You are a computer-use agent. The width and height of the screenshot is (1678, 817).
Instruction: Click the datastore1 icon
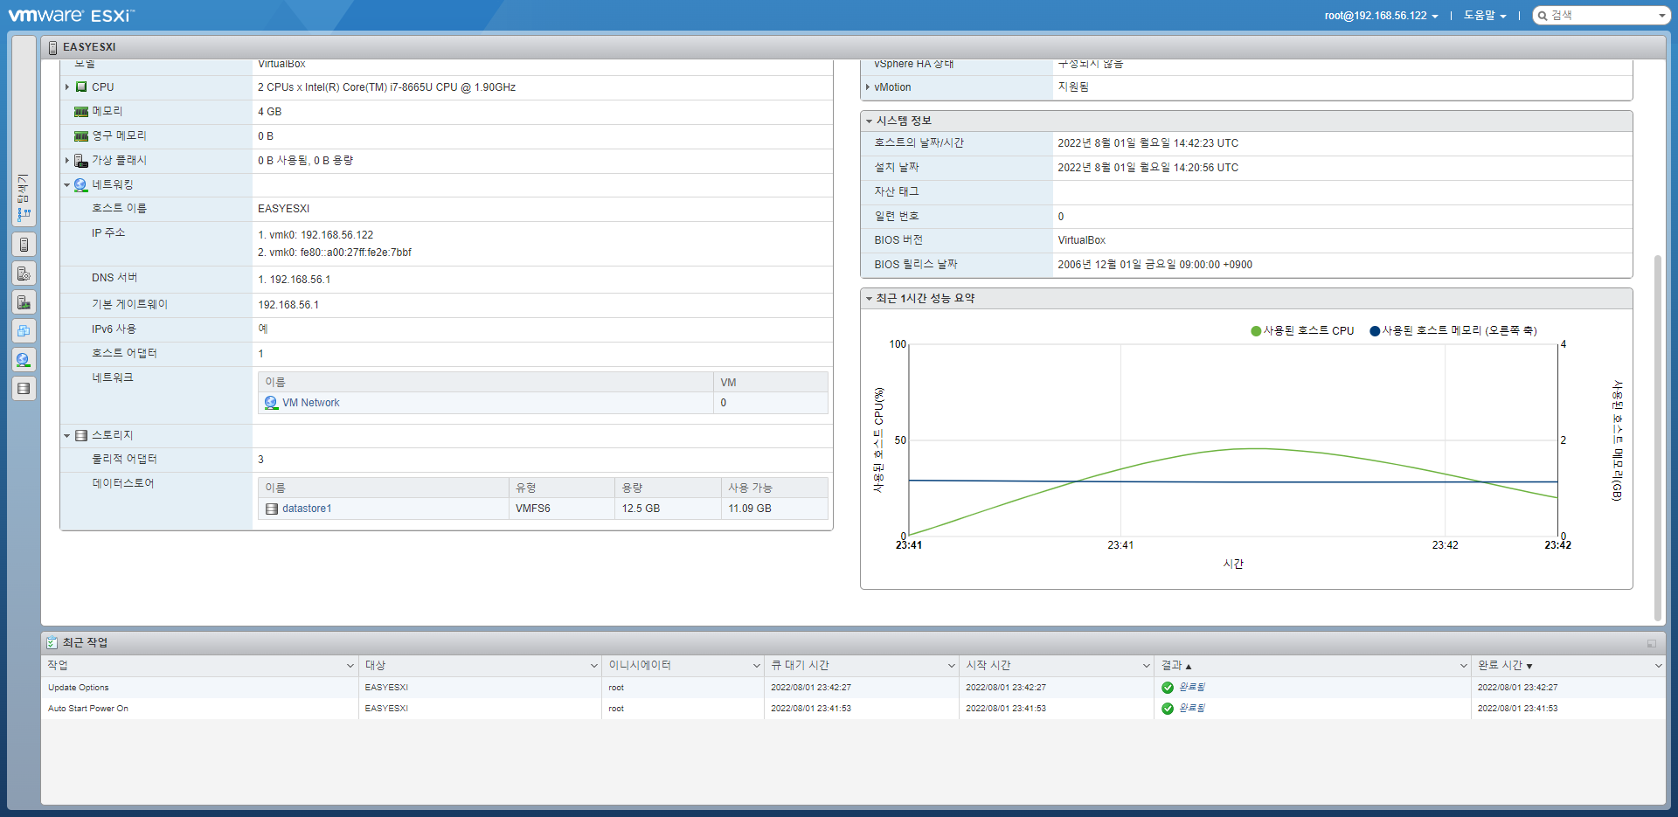pos(272,509)
